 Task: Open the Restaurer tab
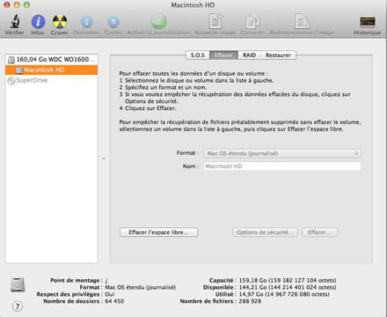[x=278, y=55]
